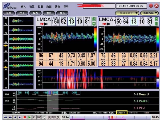Click the fast rewind double-arrow icon
The height and width of the screenshot is (122, 162).
tap(5, 117)
